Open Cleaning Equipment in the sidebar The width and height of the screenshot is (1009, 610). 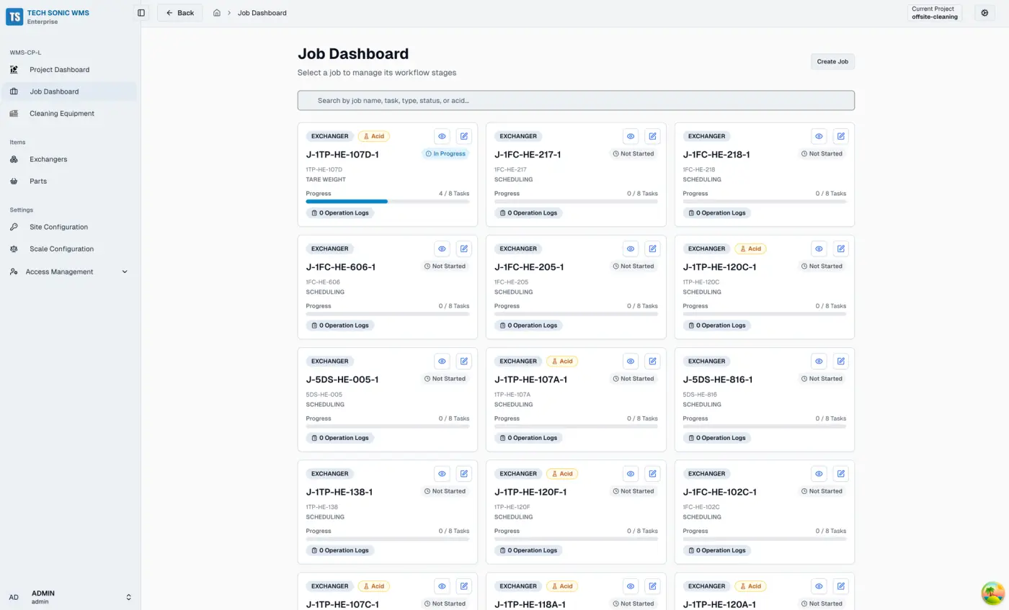(x=68, y=113)
